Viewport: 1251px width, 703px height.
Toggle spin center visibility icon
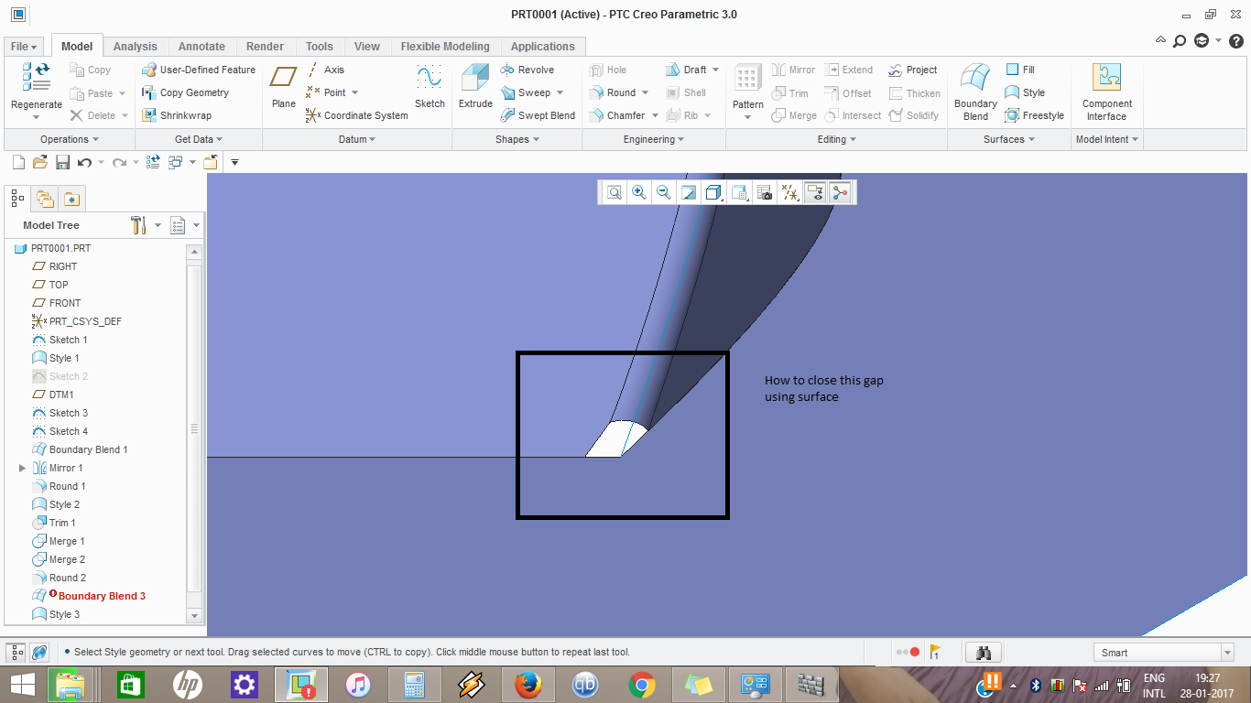[x=840, y=192]
